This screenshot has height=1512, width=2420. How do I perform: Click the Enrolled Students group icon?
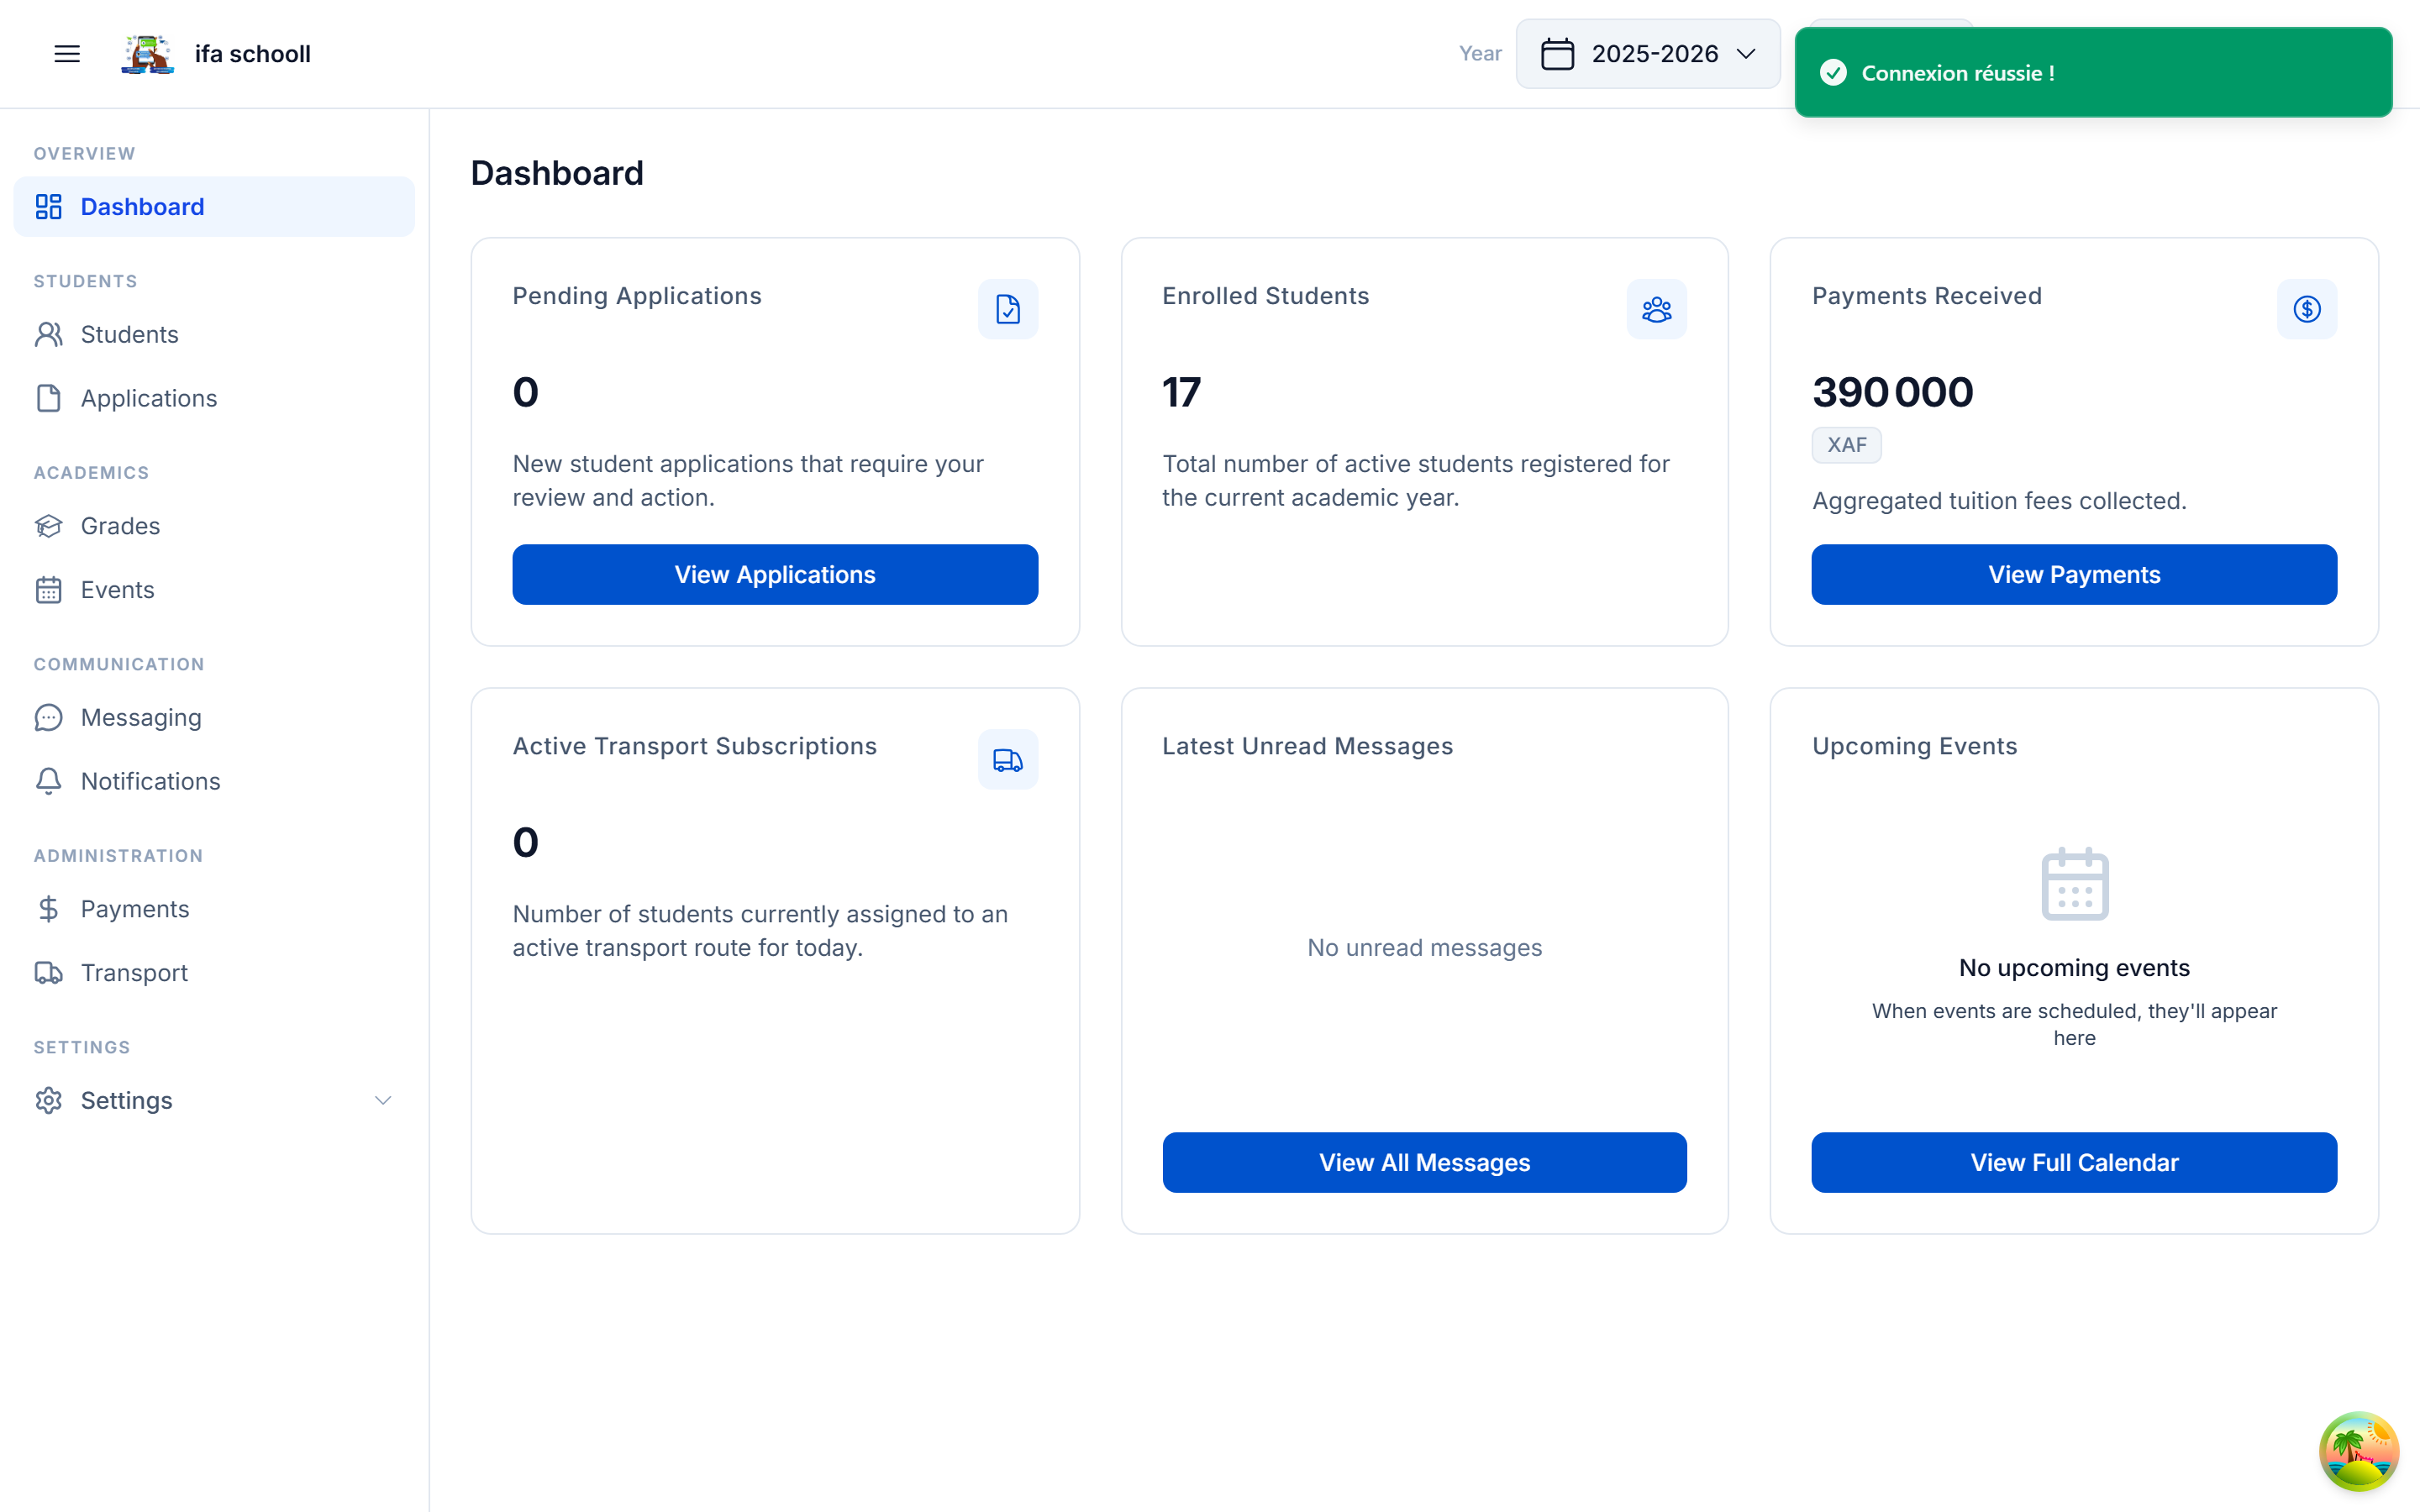[1656, 309]
